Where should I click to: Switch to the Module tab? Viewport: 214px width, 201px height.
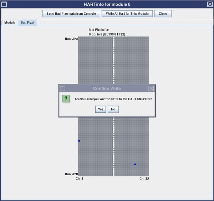coord(10,22)
